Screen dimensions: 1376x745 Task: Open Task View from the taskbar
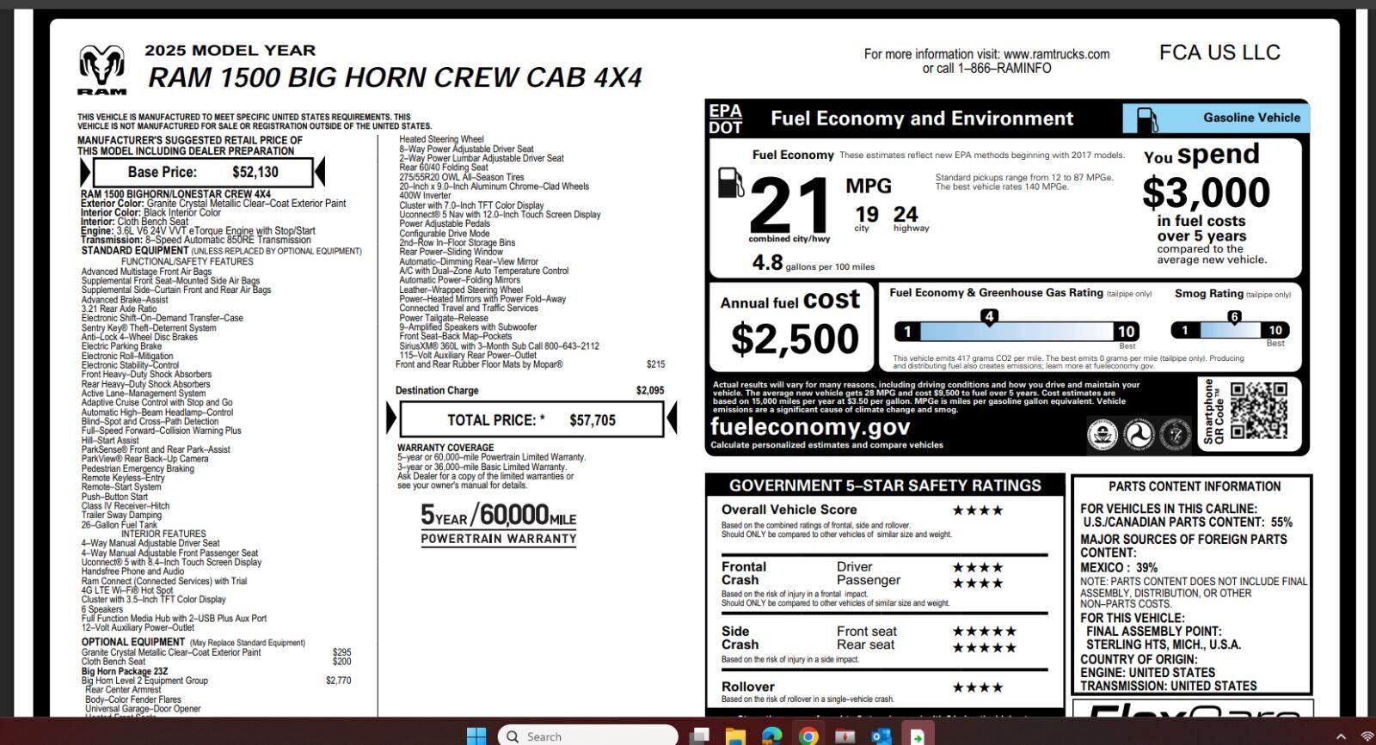tap(700, 736)
